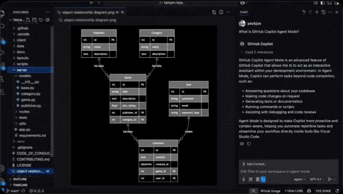This screenshot has width=343, height=194.
Task: Open chat panel more actions menu
Action: 330,12
